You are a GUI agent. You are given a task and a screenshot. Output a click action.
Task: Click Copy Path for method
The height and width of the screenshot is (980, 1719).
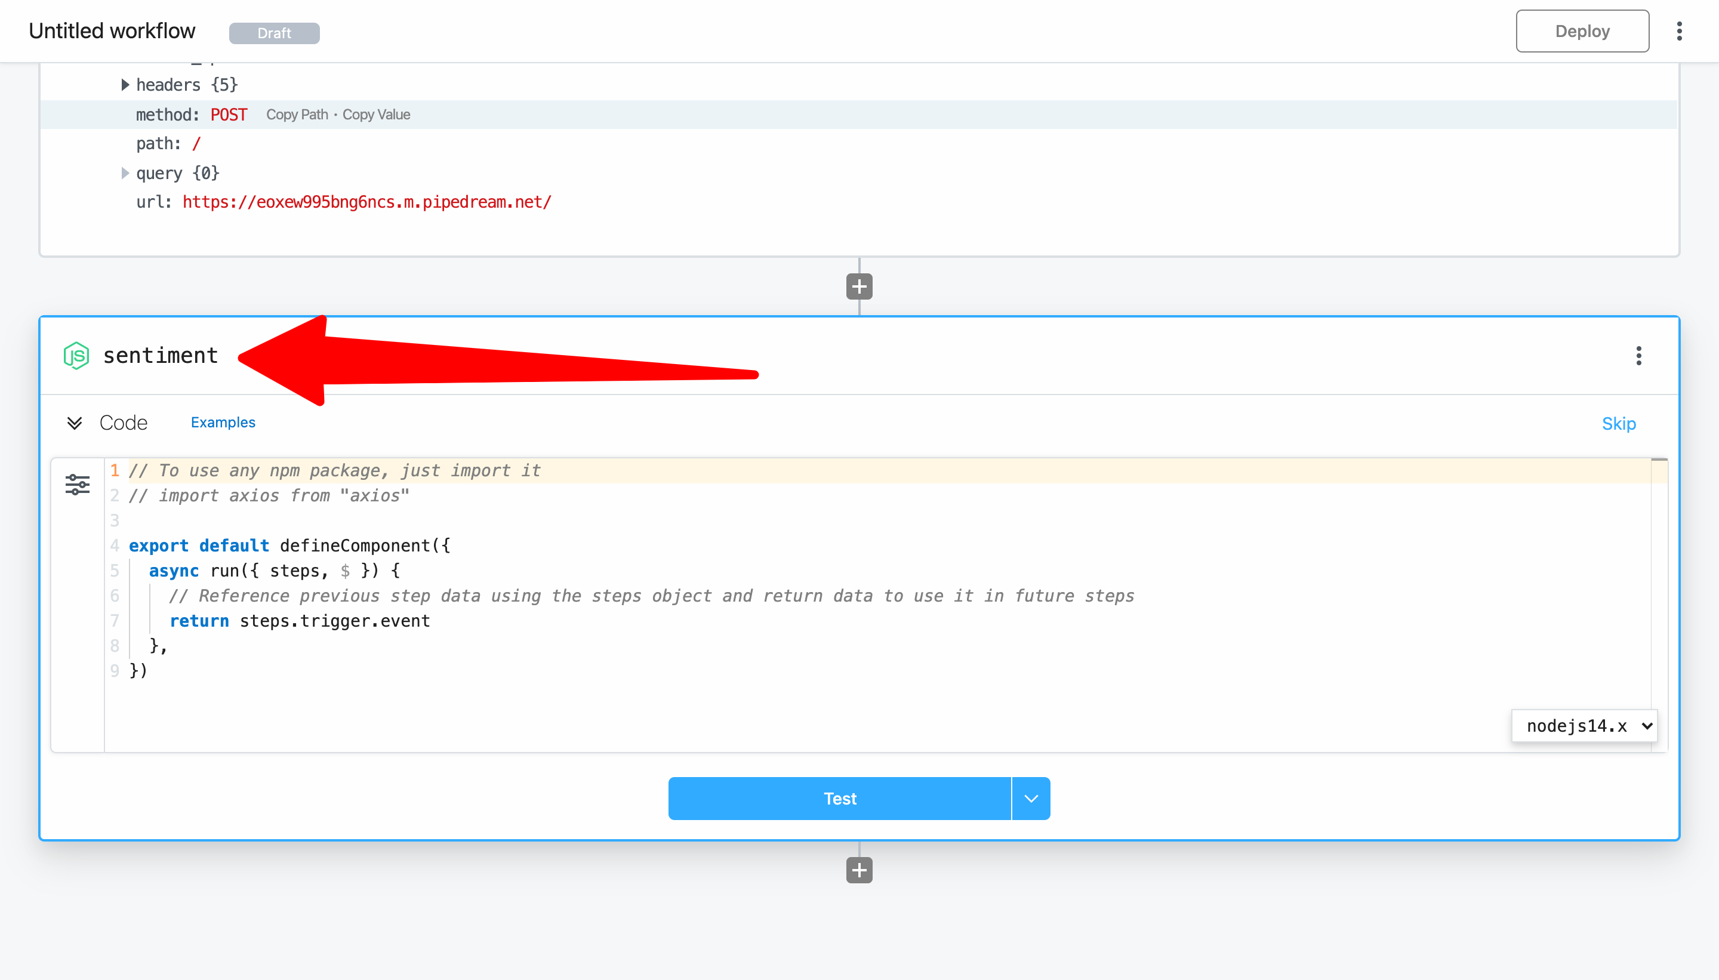coord(297,115)
